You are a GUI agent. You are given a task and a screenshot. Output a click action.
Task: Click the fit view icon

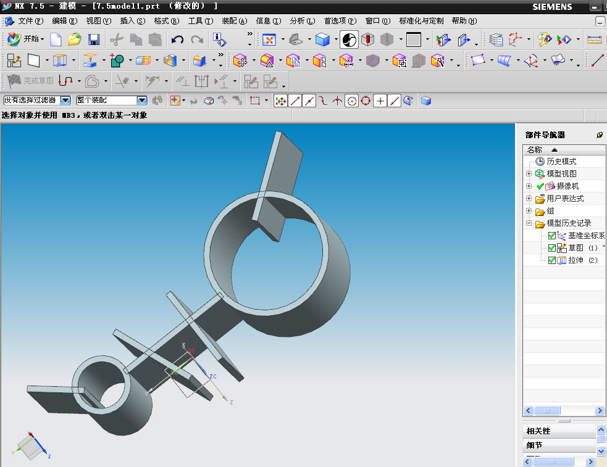point(269,39)
